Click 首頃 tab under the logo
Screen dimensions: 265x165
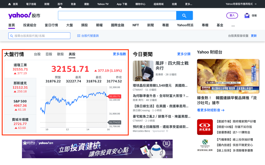(11, 25)
